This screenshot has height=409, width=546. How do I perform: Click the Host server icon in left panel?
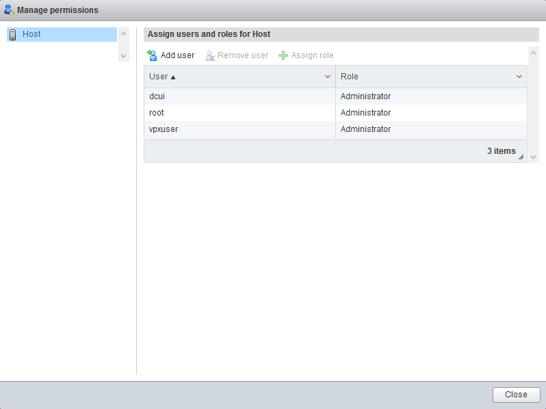(13, 34)
